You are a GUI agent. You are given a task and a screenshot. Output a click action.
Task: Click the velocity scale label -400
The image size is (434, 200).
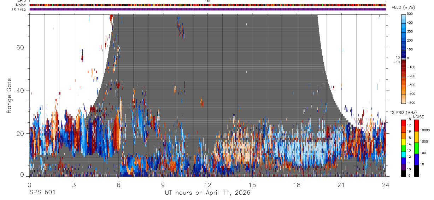point(411,94)
